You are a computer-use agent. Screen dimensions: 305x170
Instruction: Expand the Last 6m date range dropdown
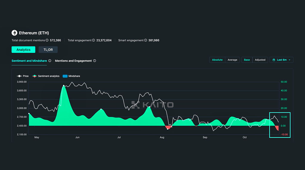(x=281, y=60)
